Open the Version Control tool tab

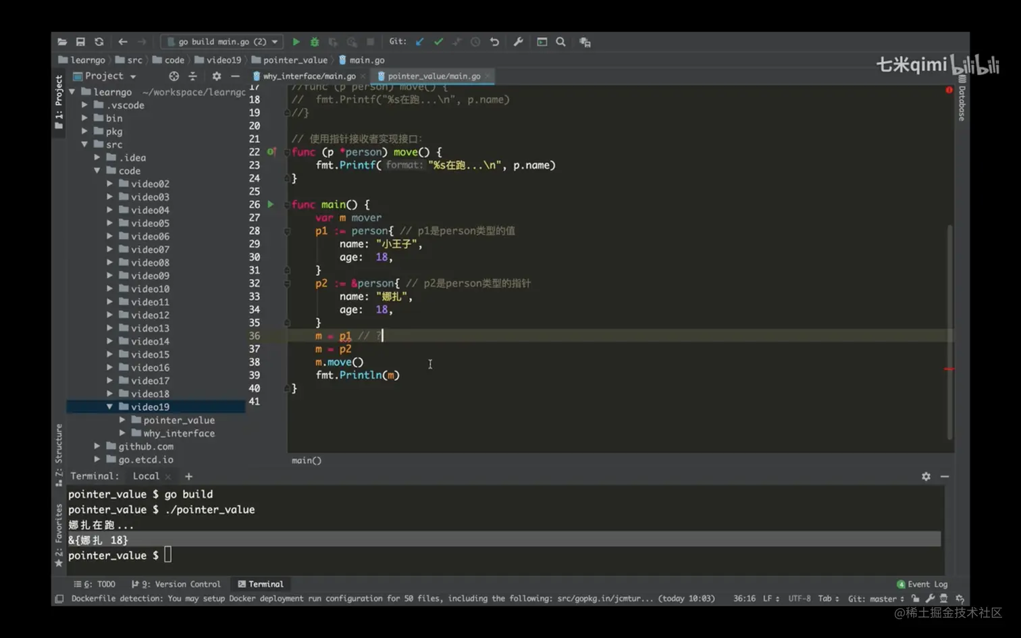[176, 584]
